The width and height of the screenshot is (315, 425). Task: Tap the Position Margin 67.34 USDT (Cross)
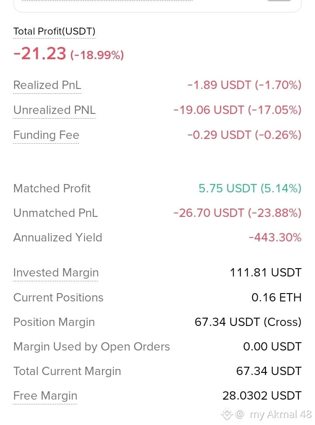coord(248,322)
